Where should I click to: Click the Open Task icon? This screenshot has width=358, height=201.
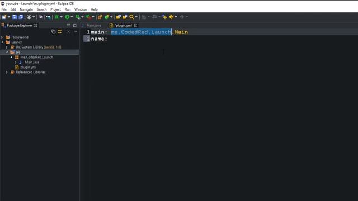pyautogui.click(x=125, y=17)
